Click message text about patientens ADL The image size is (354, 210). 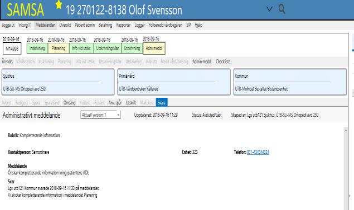pyautogui.click(x=49, y=173)
